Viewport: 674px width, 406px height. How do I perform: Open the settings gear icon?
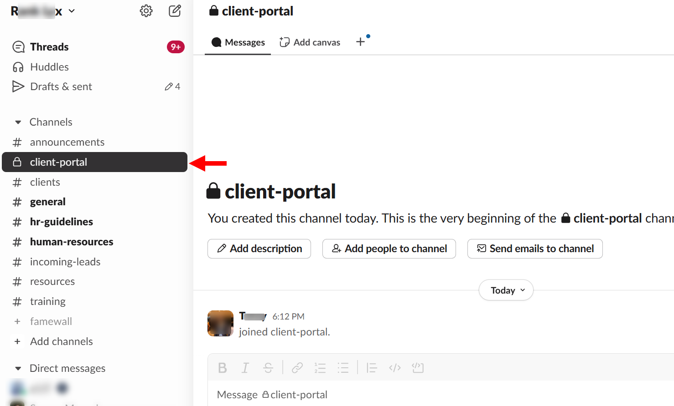point(146,11)
